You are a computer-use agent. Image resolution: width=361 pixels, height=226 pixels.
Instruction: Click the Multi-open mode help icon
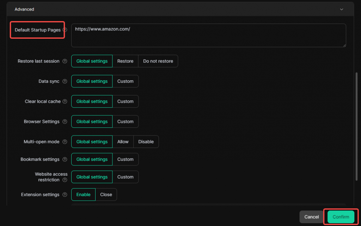pyautogui.click(x=65, y=142)
